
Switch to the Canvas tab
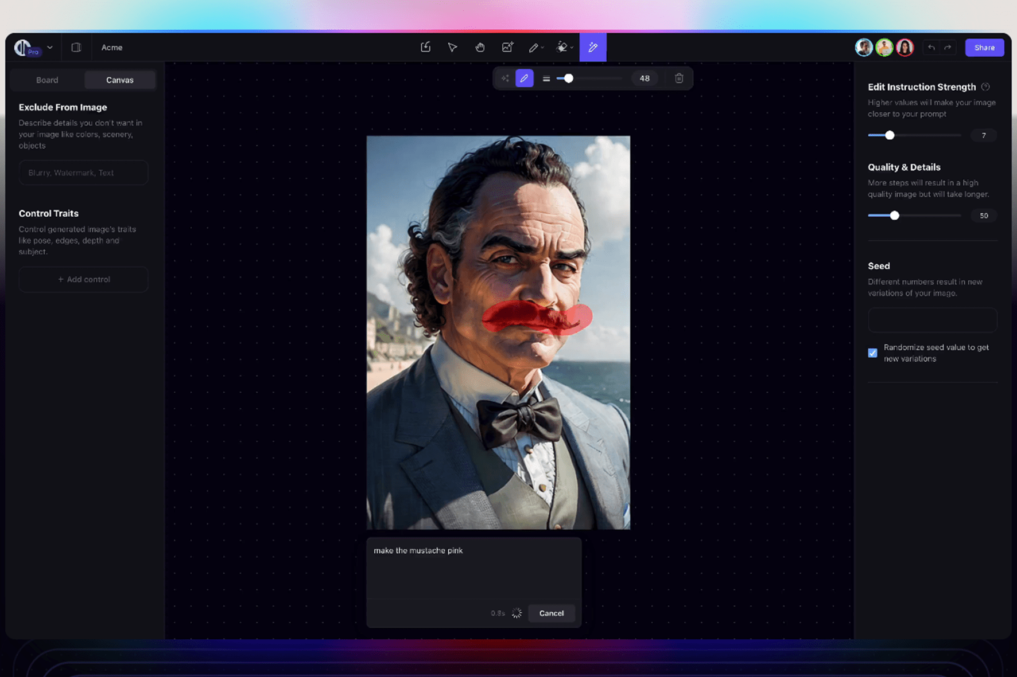point(119,80)
